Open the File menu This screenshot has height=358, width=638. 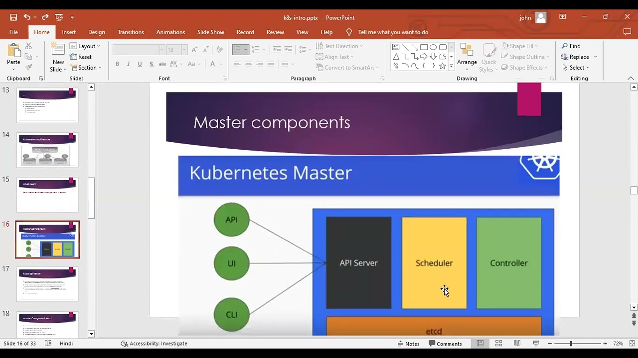coord(13,32)
